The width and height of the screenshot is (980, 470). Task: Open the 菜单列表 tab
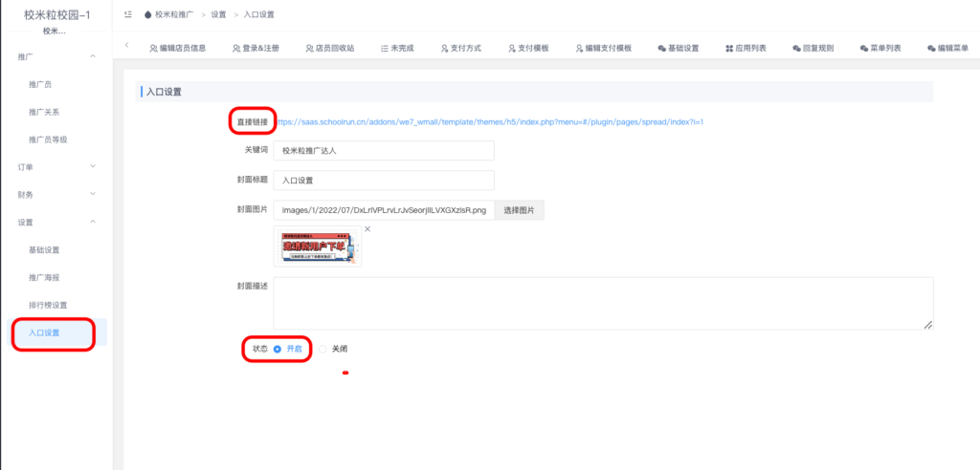(x=880, y=48)
